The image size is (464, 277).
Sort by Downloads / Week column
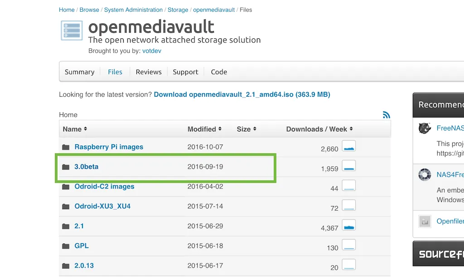(x=319, y=129)
